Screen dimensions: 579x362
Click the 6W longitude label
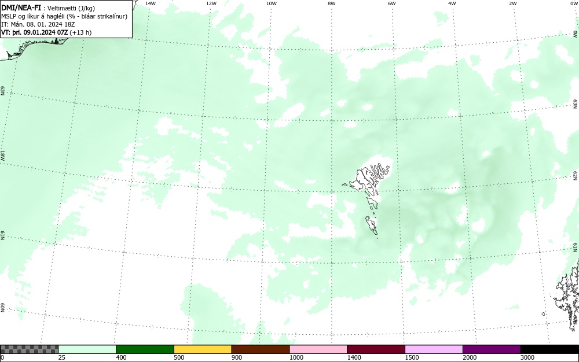point(392,3)
